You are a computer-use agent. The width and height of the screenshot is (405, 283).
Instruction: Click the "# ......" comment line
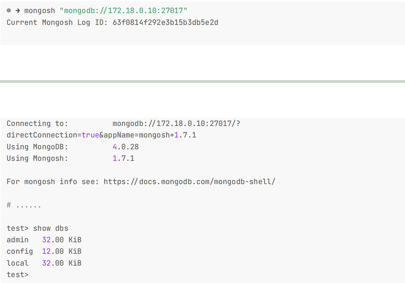coord(24,205)
